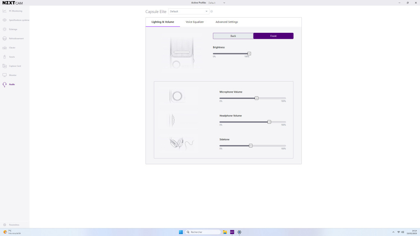420x236 pixels.
Task: Click the Rechercher taskbar search box
Action: pyautogui.click(x=203, y=232)
